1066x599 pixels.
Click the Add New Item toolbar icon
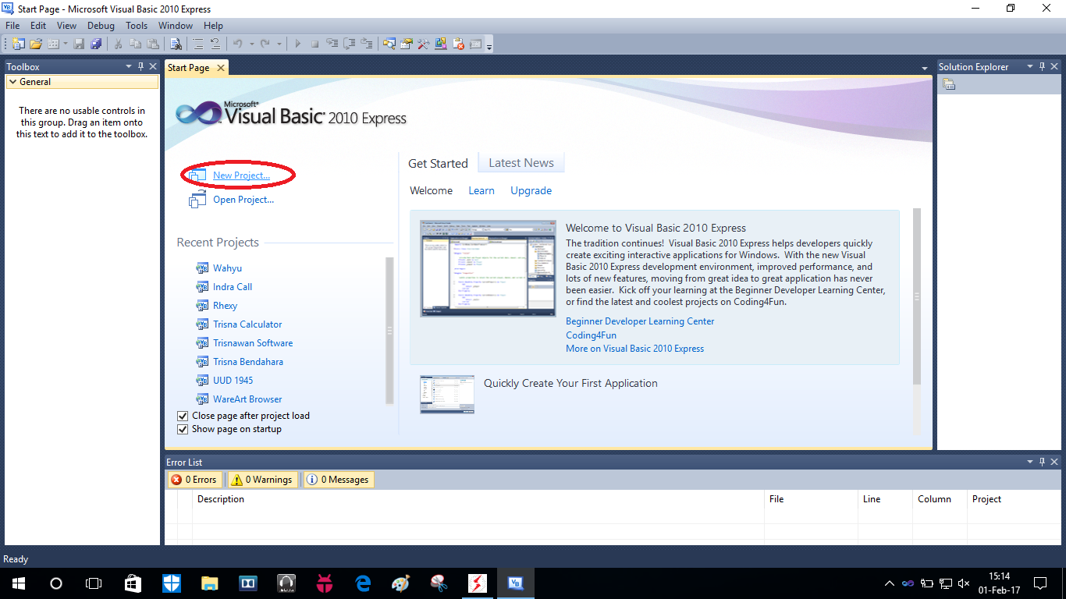pyautogui.click(x=53, y=44)
